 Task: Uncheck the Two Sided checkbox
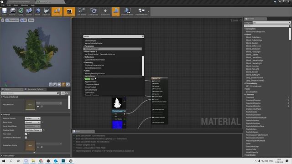coord(26,134)
